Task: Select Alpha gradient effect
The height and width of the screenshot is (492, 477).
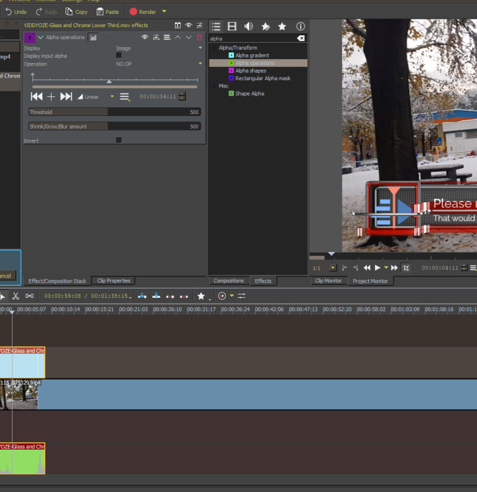Action: [x=252, y=56]
